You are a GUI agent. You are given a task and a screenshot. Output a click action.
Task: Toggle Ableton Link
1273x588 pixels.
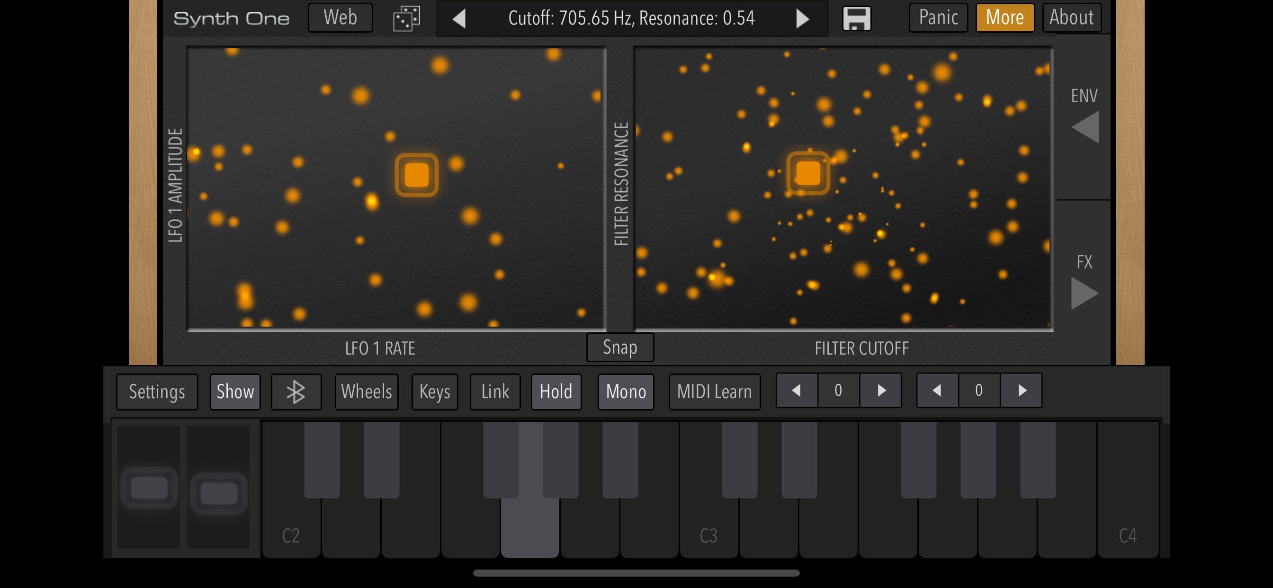coord(495,392)
